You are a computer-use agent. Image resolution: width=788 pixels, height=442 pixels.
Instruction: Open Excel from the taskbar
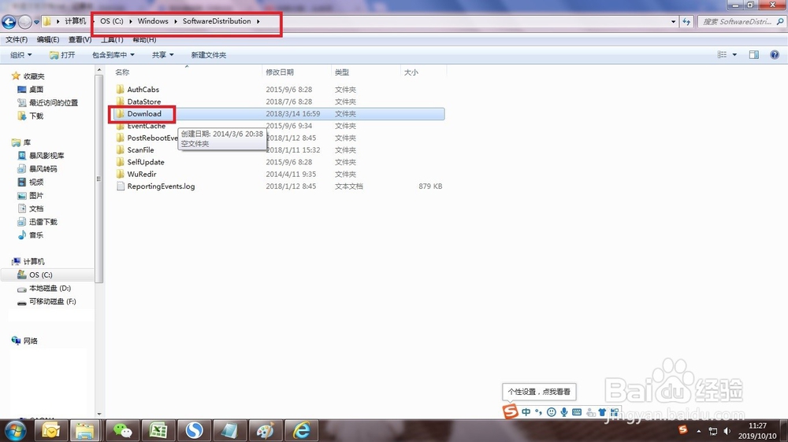tap(158, 430)
